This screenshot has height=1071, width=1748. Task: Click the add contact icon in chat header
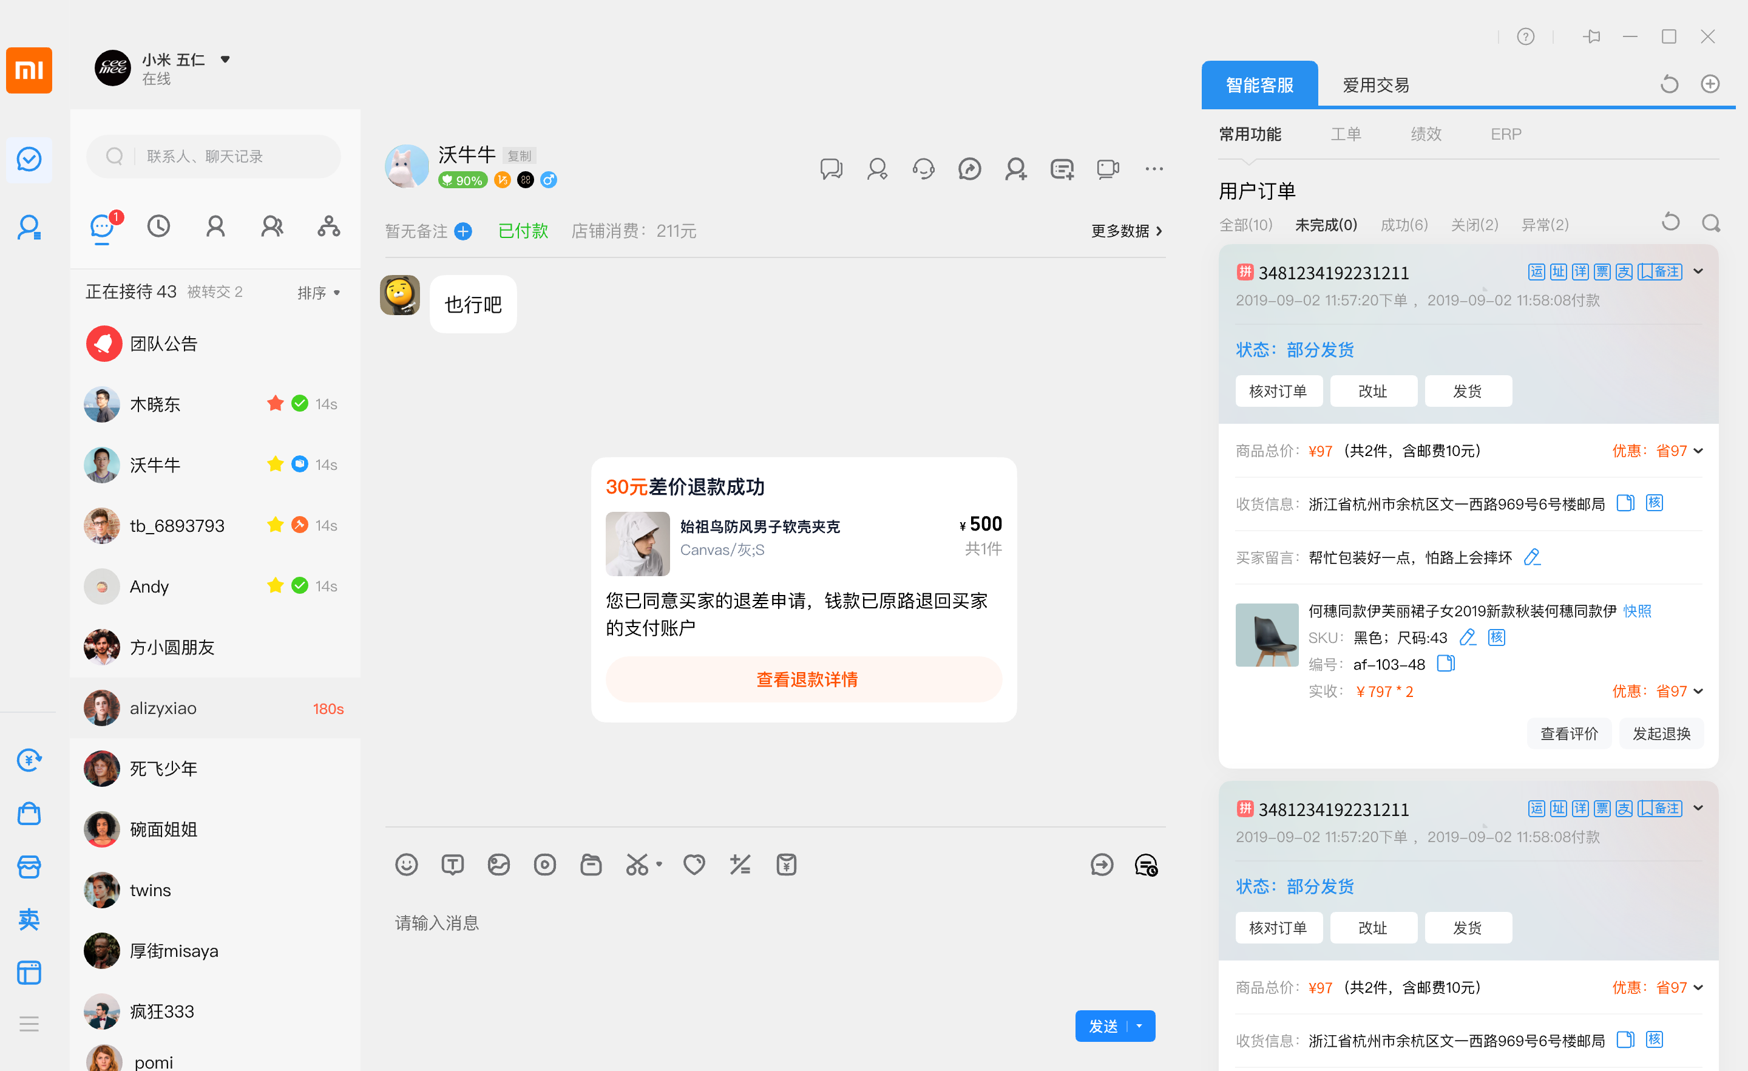(1015, 169)
